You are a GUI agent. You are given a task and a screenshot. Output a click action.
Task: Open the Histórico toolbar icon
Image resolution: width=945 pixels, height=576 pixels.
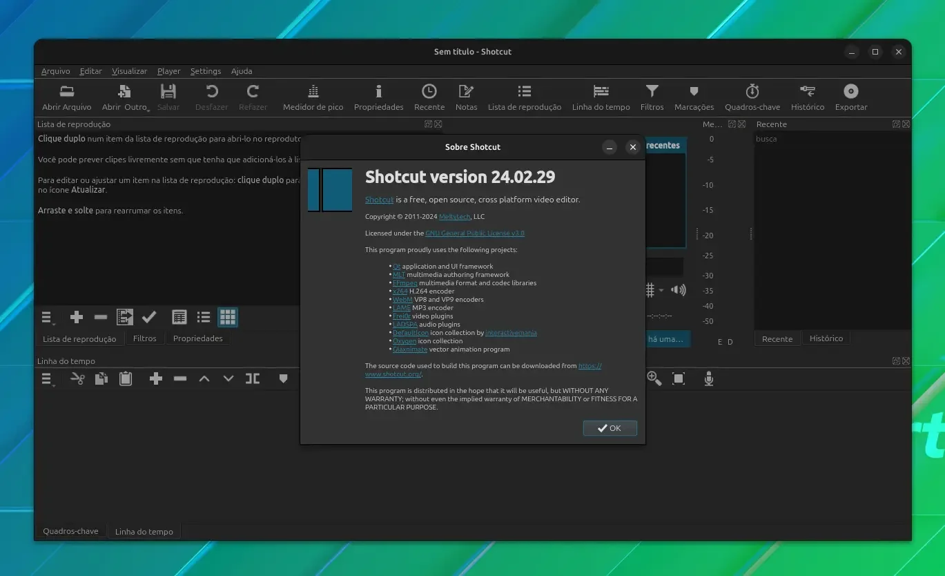point(807,97)
